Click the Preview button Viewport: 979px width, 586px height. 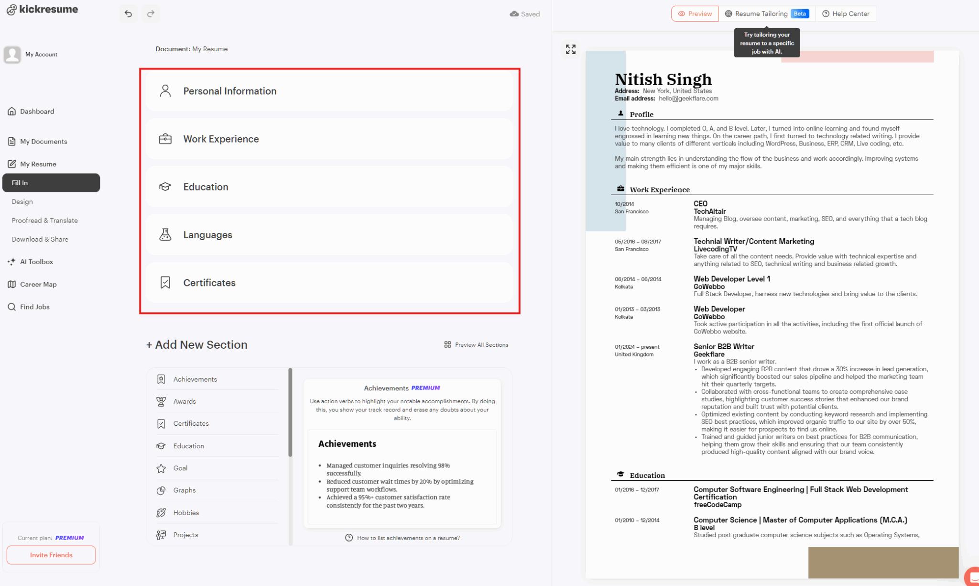click(x=695, y=14)
